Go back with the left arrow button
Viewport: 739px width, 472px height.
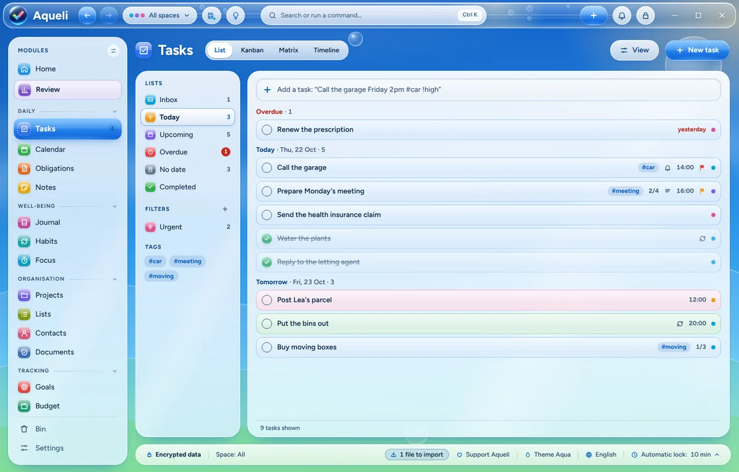coord(87,15)
